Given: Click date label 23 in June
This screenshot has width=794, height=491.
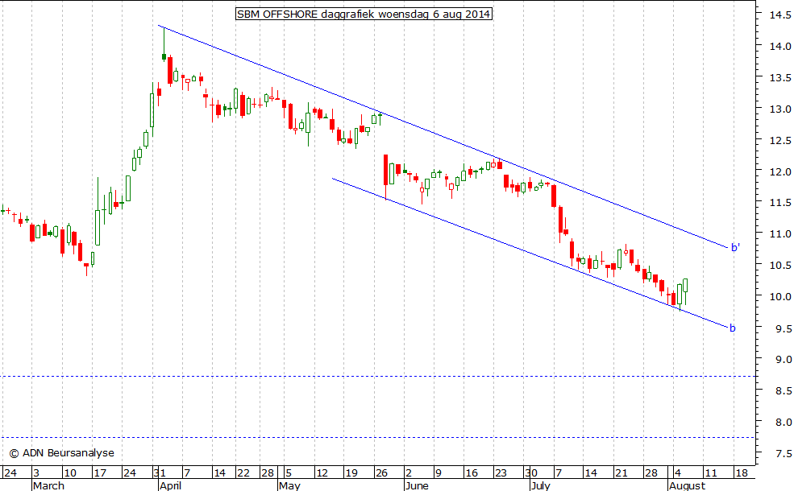Looking at the screenshot, I should (501, 472).
